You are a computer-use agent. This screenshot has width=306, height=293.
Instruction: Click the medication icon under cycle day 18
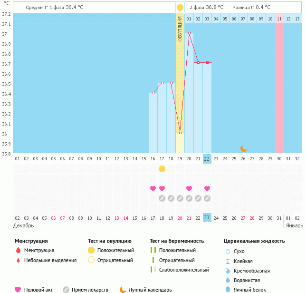click(x=171, y=198)
